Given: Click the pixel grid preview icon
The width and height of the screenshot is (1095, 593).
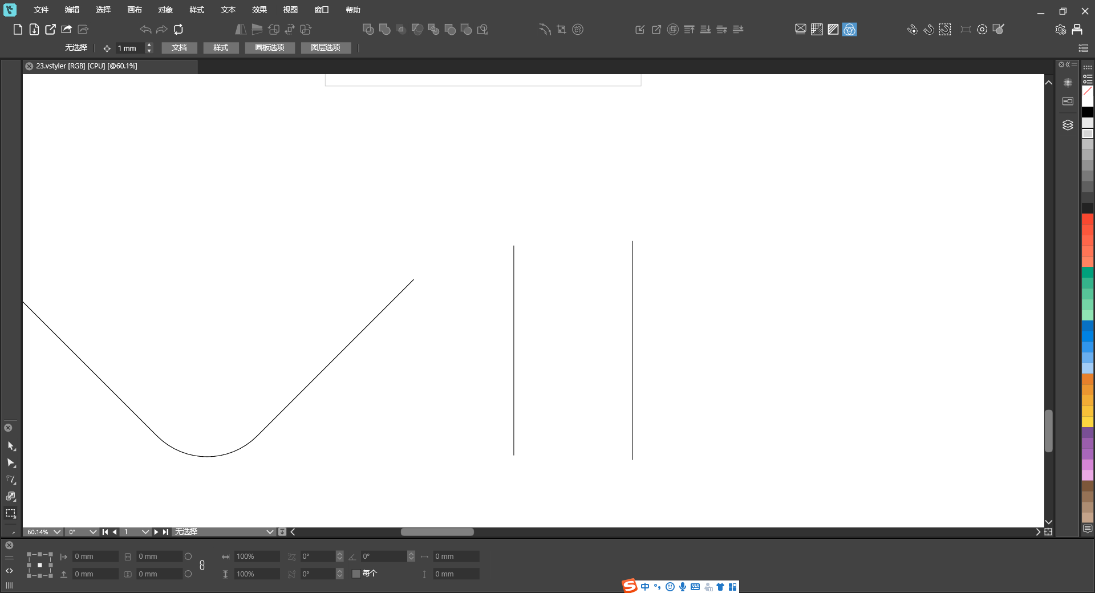Looking at the screenshot, I should 817,29.
